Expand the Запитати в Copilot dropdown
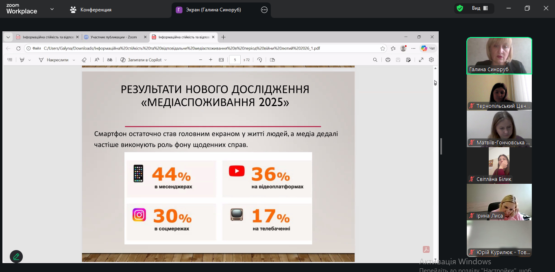555x272 pixels. [165, 60]
